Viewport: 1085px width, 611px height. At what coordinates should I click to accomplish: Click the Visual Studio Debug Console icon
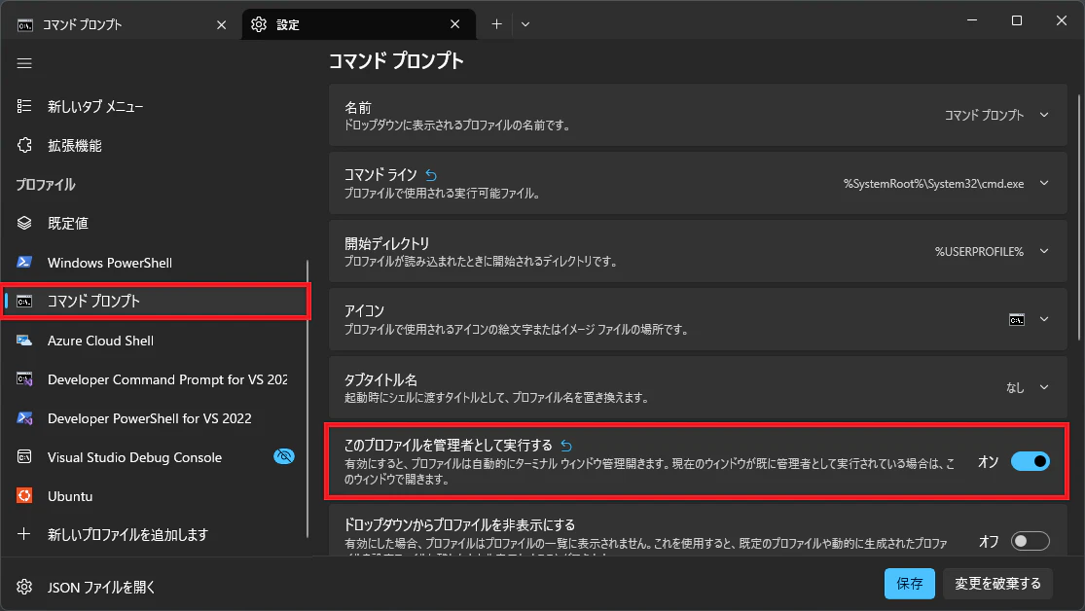click(x=24, y=456)
